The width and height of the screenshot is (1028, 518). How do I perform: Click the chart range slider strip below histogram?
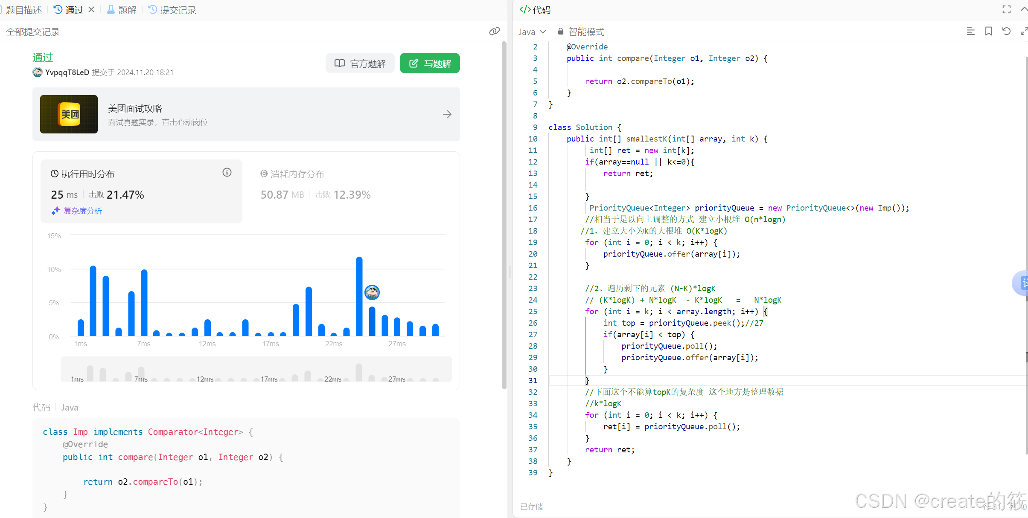pos(256,370)
